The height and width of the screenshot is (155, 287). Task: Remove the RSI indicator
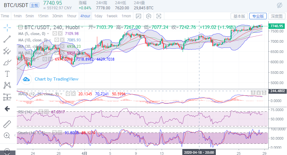(46, 112)
